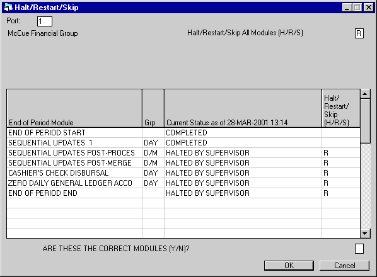
Task: Click H/R/S cell for END OF PERIOD END
Action: [340, 193]
